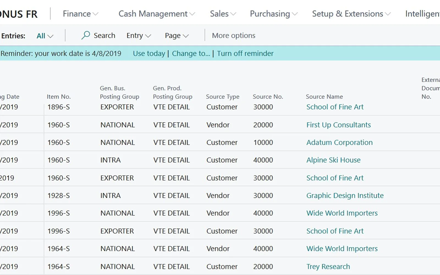
Task: Open Adatum Corporation source name link
Action: click(x=339, y=142)
